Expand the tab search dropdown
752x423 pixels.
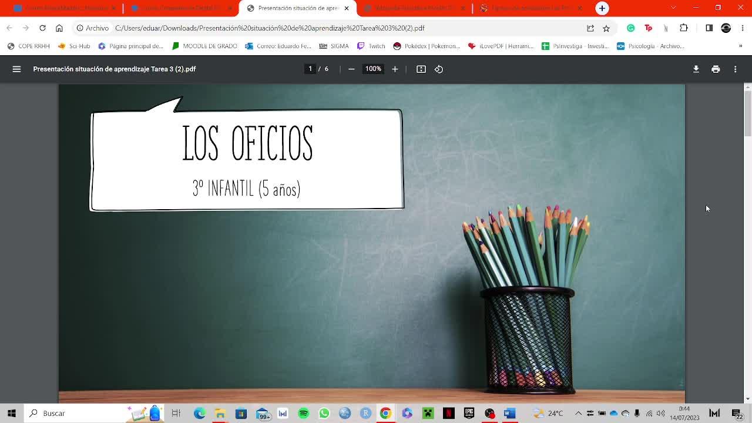pyautogui.click(x=673, y=8)
